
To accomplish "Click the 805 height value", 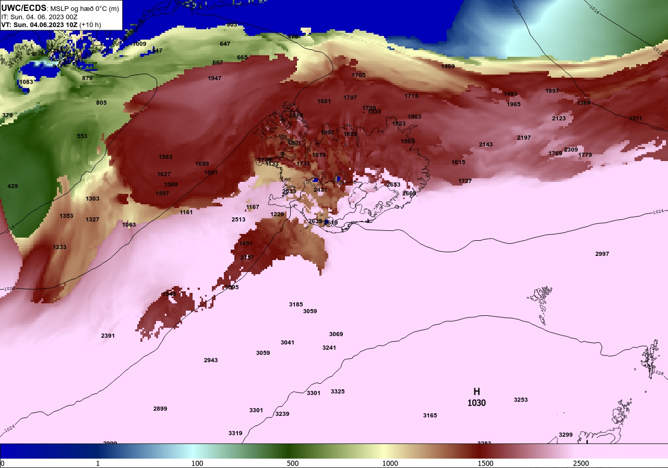I will [x=101, y=103].
